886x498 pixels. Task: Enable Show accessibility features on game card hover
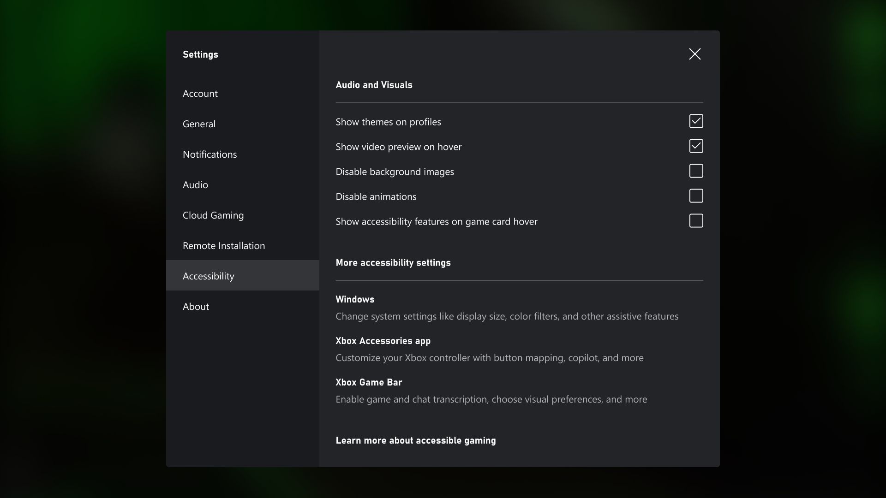point(695,221)
